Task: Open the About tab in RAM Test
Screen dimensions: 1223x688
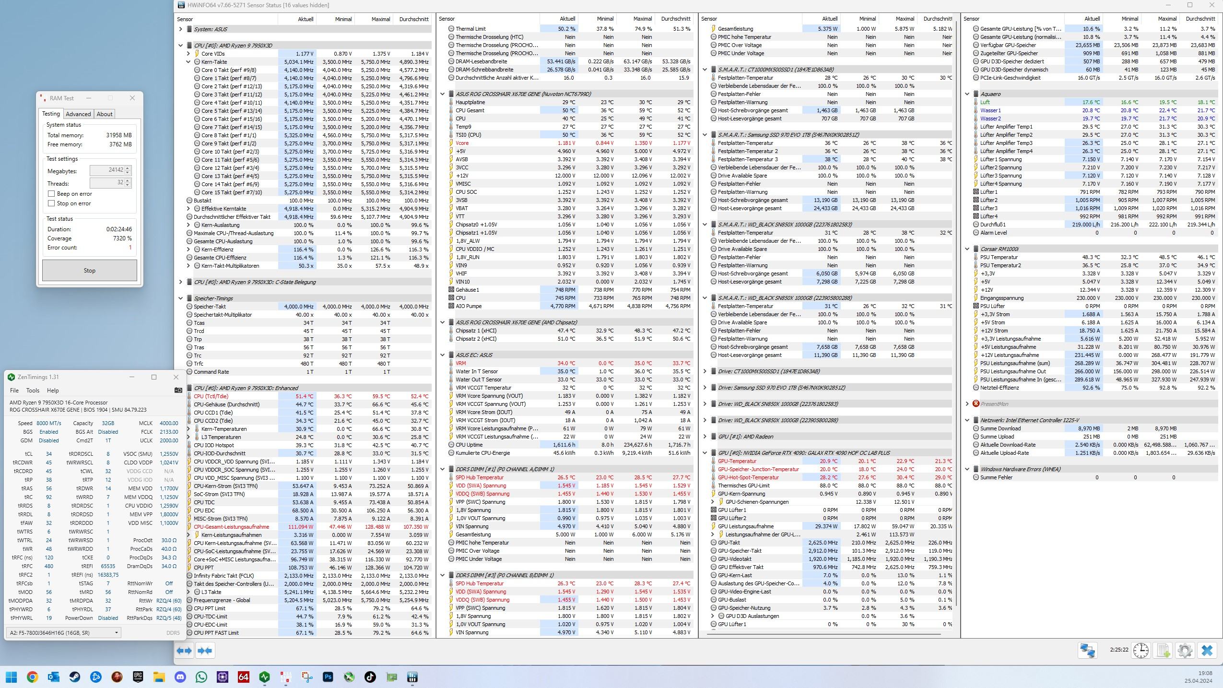Action: pyautogui.click(x=105, y=114)
